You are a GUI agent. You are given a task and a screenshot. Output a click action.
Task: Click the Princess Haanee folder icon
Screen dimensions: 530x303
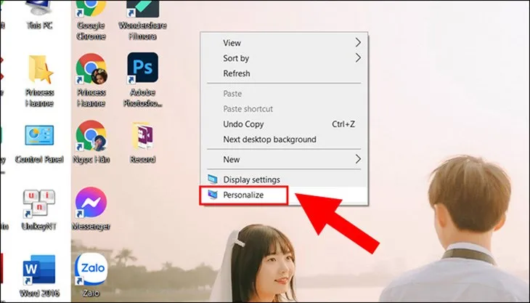[38, 71]
